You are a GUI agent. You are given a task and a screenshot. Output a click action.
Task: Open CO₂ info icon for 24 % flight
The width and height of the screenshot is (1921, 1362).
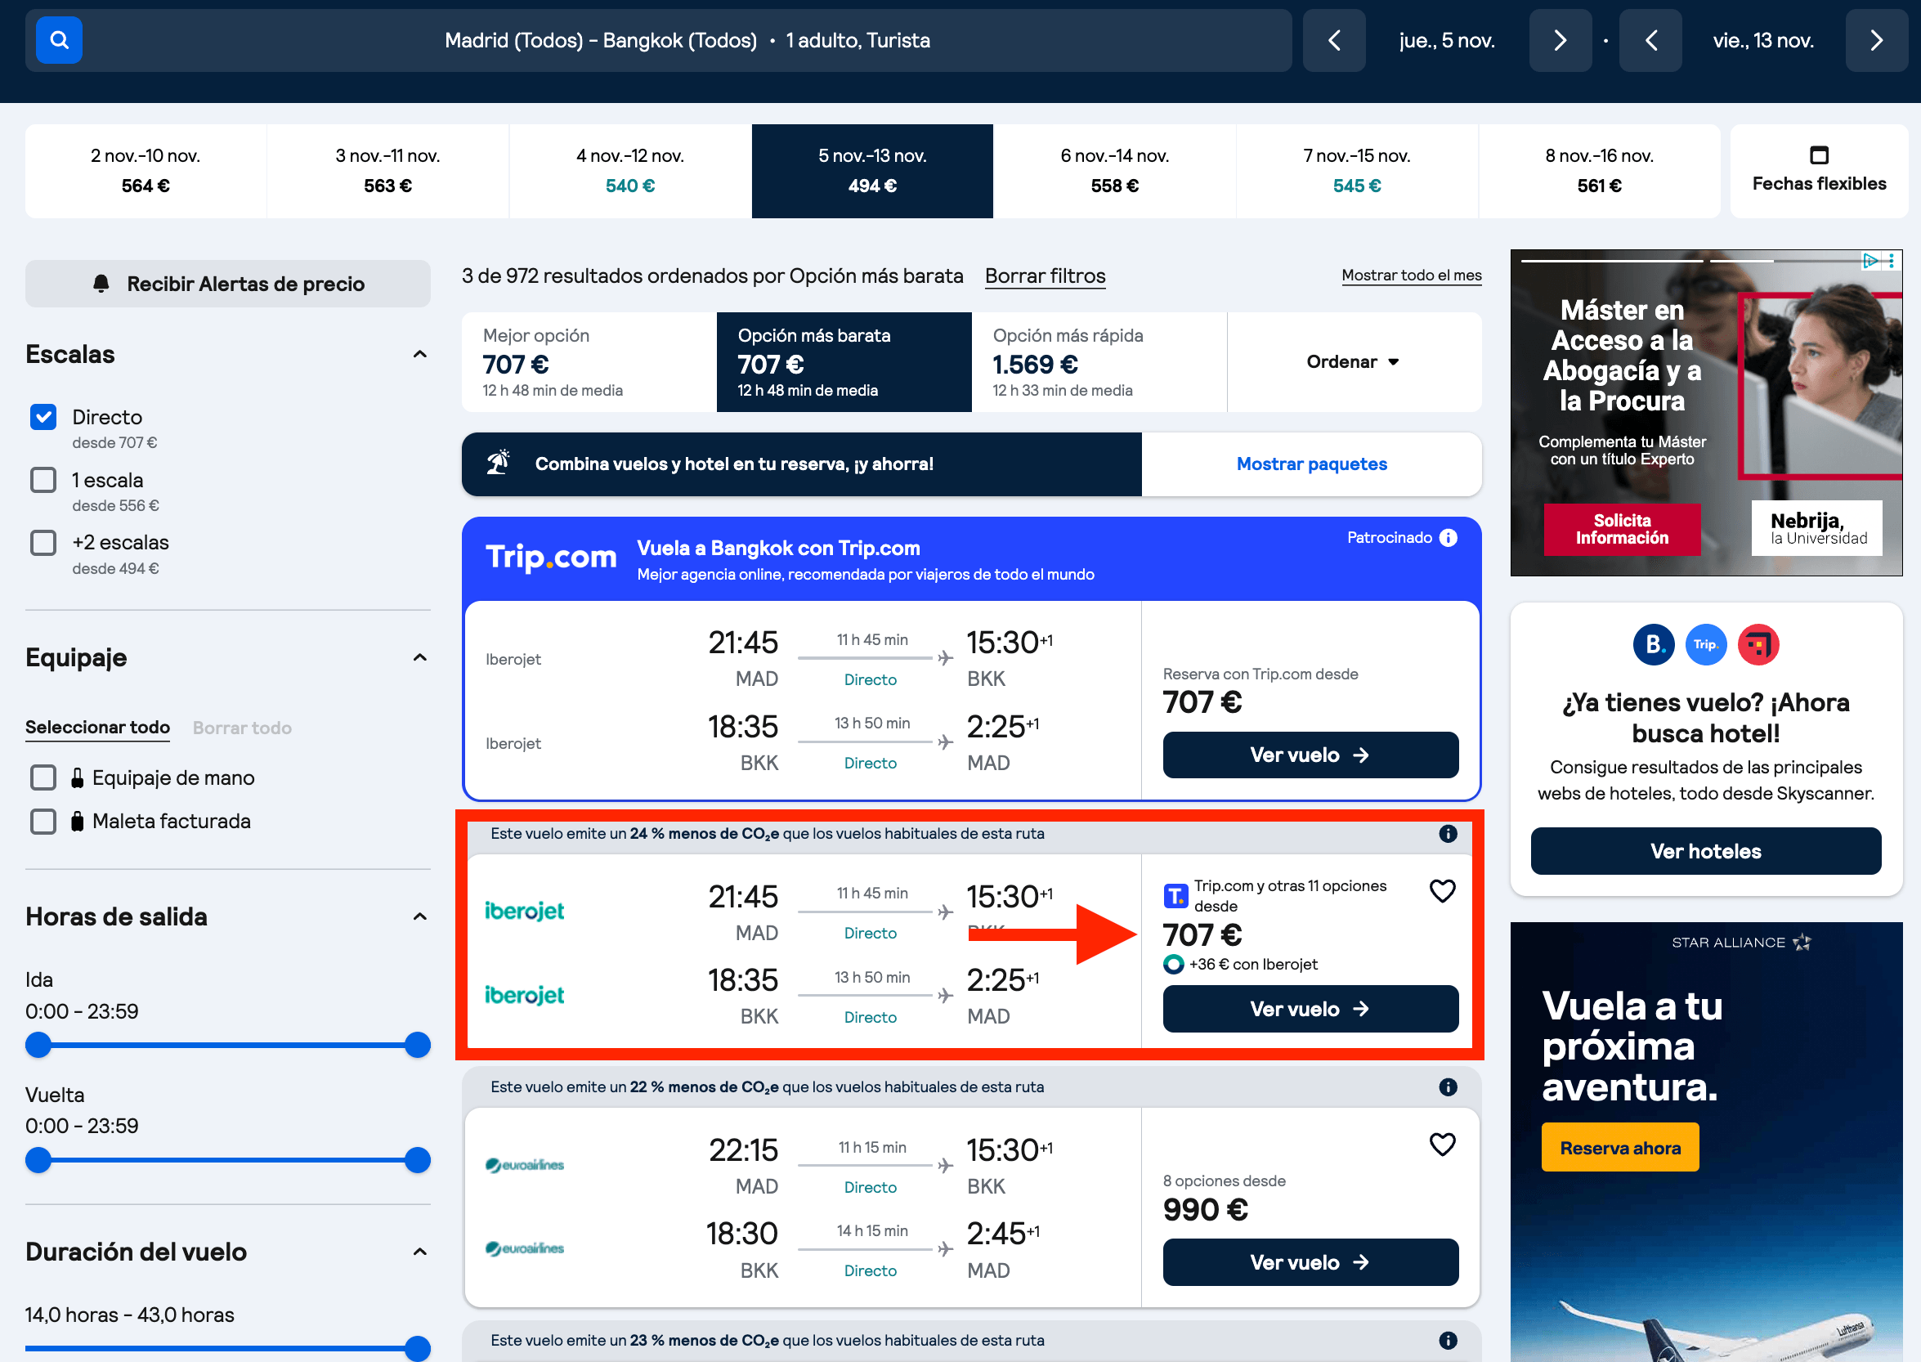(x=1448, y=834)
